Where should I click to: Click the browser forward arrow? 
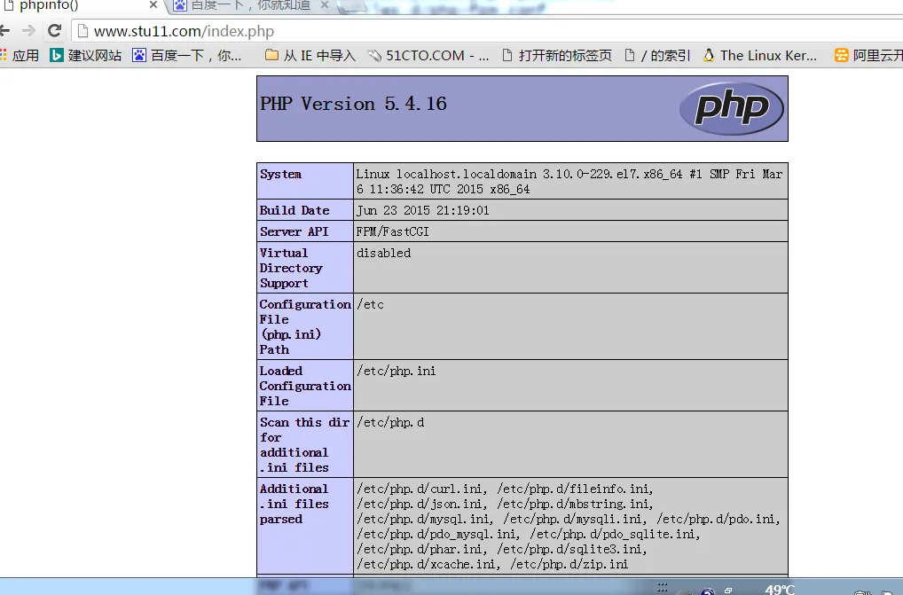pos(28,31)
